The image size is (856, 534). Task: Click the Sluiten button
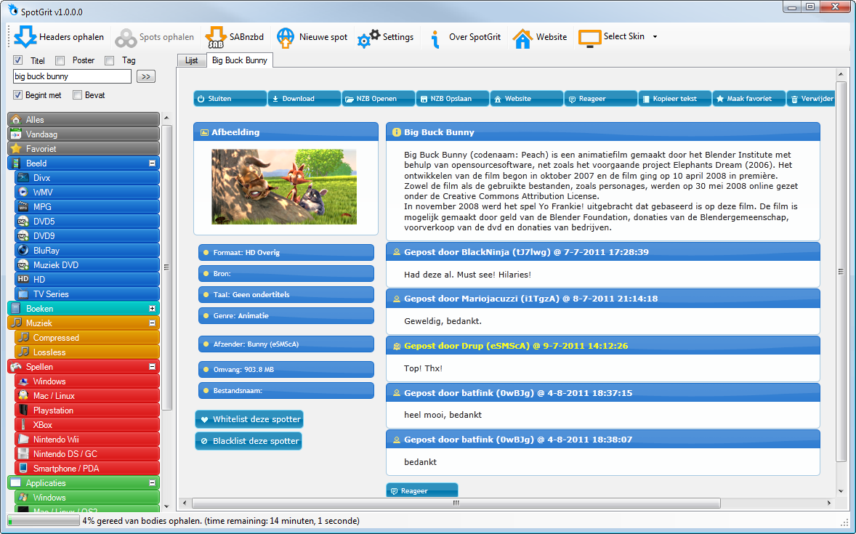pyautogui.click(x=230, y=99)
